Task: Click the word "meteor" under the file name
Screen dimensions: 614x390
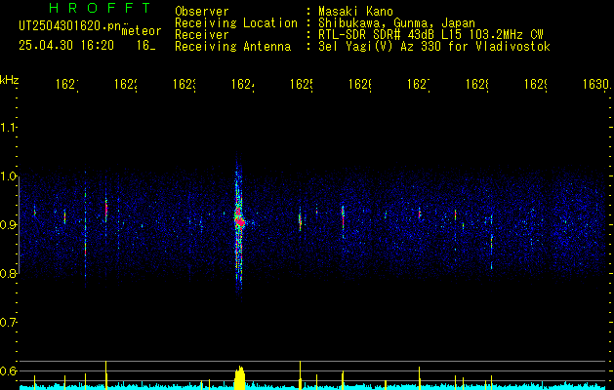Action: (x=142, y=31)
